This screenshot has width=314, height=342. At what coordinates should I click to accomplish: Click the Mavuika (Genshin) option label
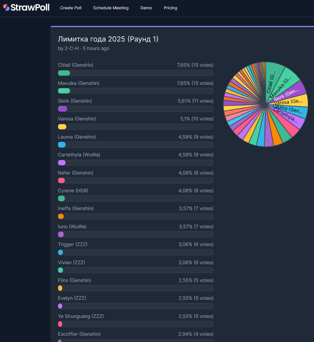click(x=78, y=83)
